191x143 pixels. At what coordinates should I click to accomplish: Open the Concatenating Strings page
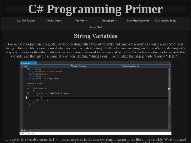(x=166, y=20)
